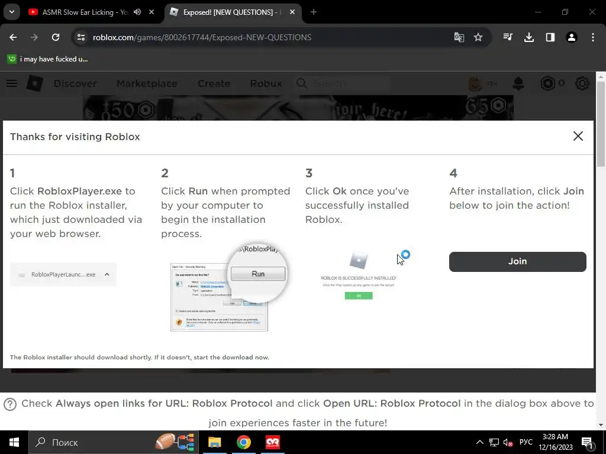Viewport: 606px width, 454px height.
Task: Open network status tray icon
Action: [494, 442]
